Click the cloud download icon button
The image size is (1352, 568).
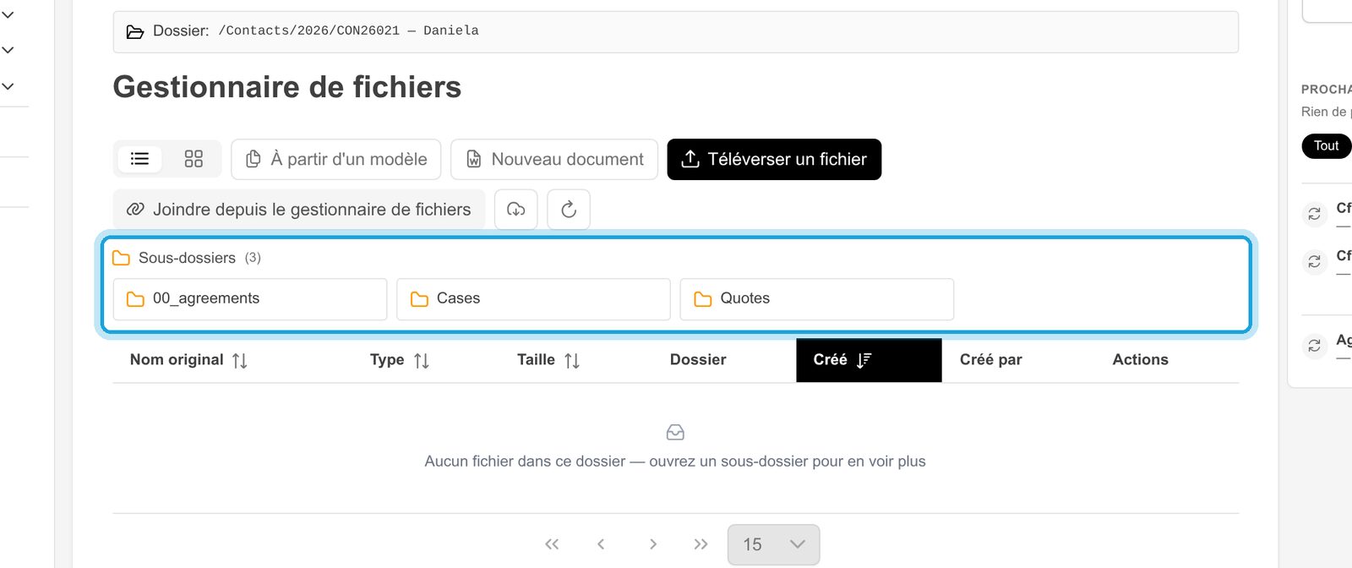(516, 210)
